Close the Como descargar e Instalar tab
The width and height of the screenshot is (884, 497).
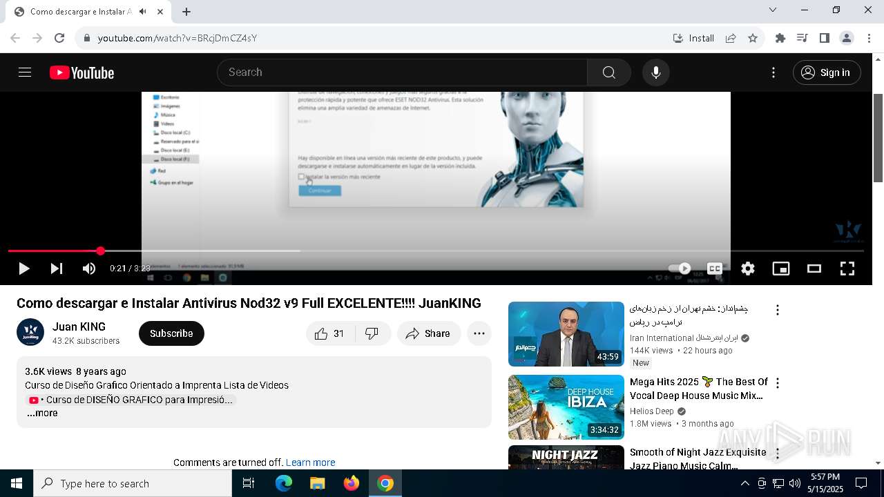pos(161,12)
